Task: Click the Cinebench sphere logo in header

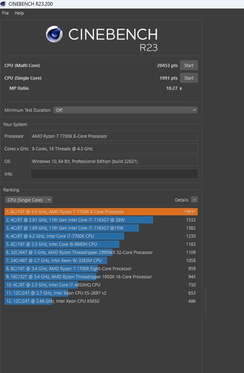Action: (x=54, y=34)
